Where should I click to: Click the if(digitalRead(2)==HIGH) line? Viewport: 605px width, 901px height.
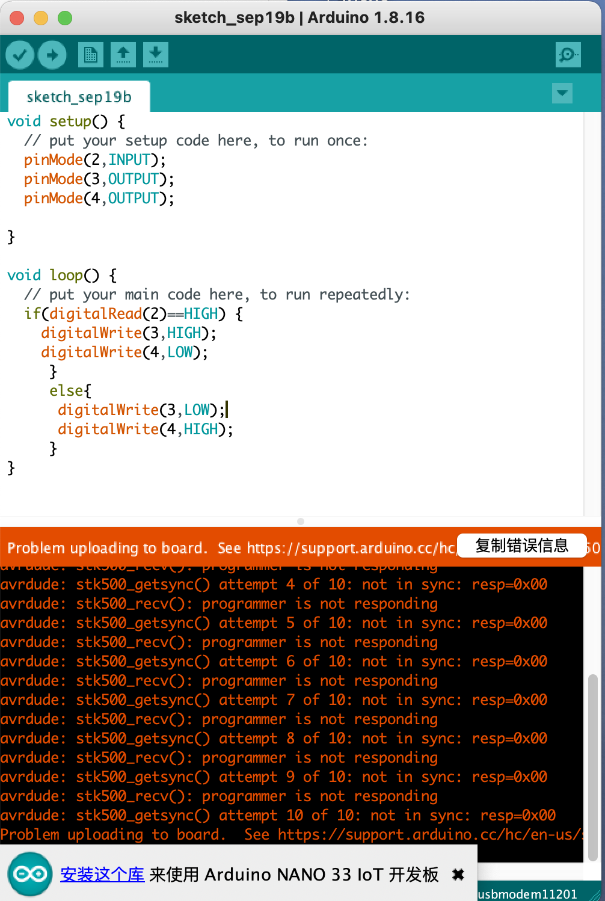pos(134,314)
